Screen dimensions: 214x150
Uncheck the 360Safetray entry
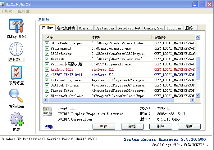point(47,54)
